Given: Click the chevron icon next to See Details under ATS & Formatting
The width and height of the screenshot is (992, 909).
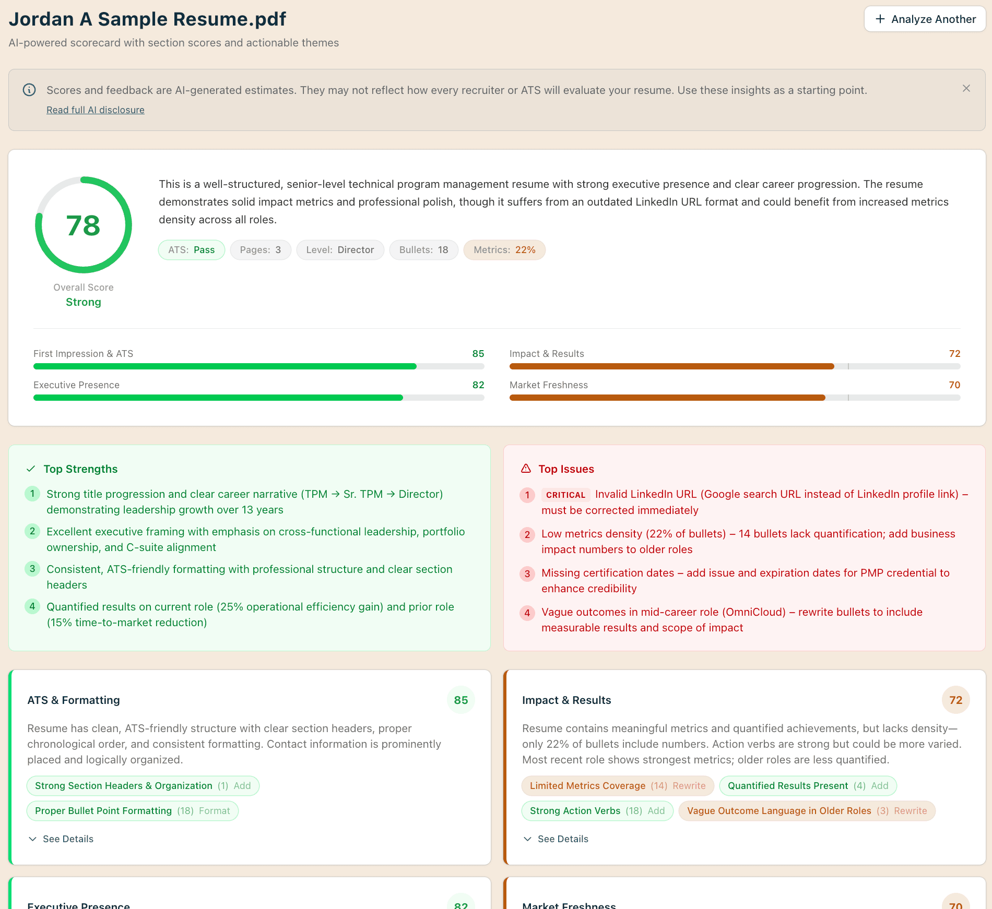Looking at the screenshot, I should [x=32, y=839].
